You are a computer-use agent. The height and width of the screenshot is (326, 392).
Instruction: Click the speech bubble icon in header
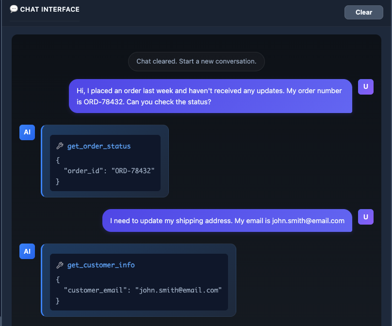pyautogui.click(x=14, y=9)
